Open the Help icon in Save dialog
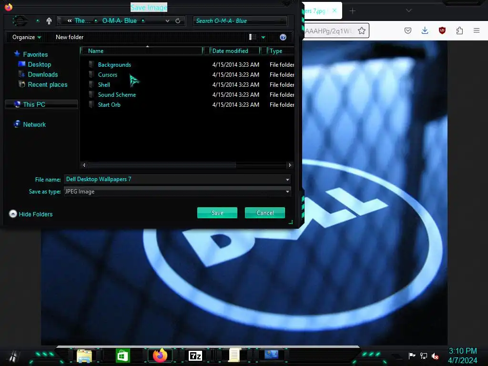 [283, 37]
